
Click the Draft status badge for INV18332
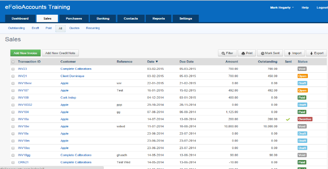(x=302, y=105)
